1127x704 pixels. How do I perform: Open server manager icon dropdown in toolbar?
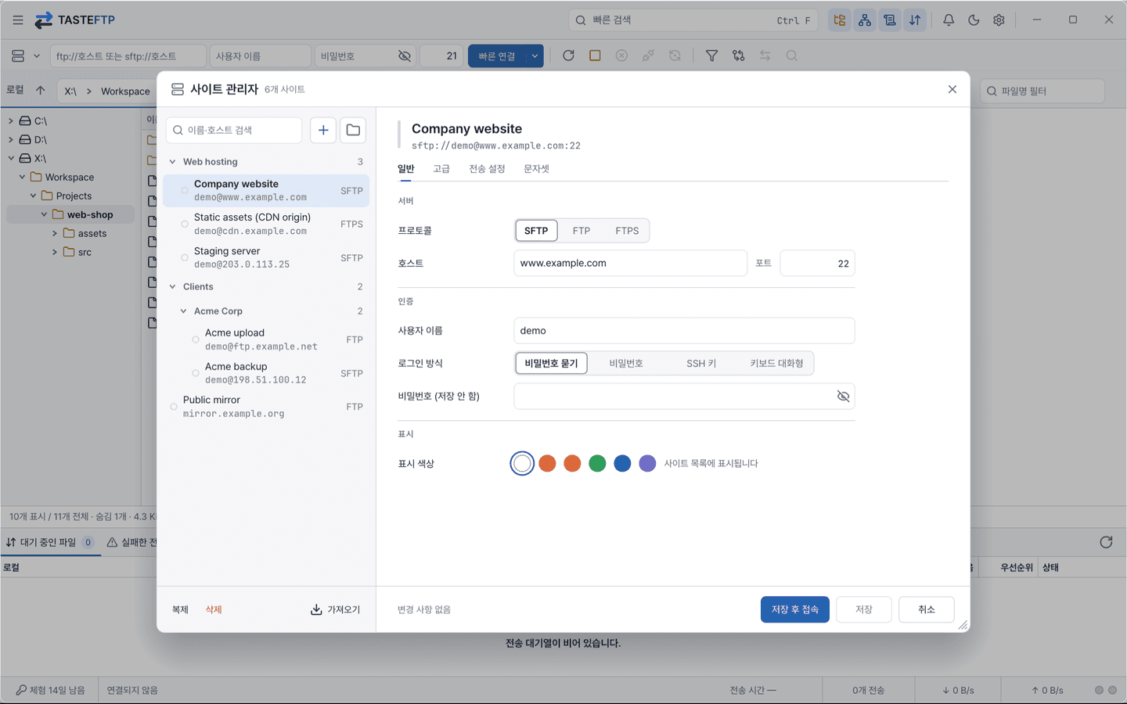24,56
